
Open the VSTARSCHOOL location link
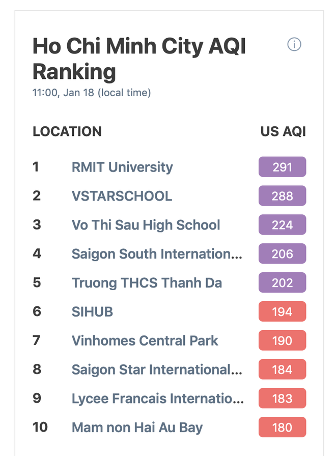pyautogui.click(x=122, y=196)
